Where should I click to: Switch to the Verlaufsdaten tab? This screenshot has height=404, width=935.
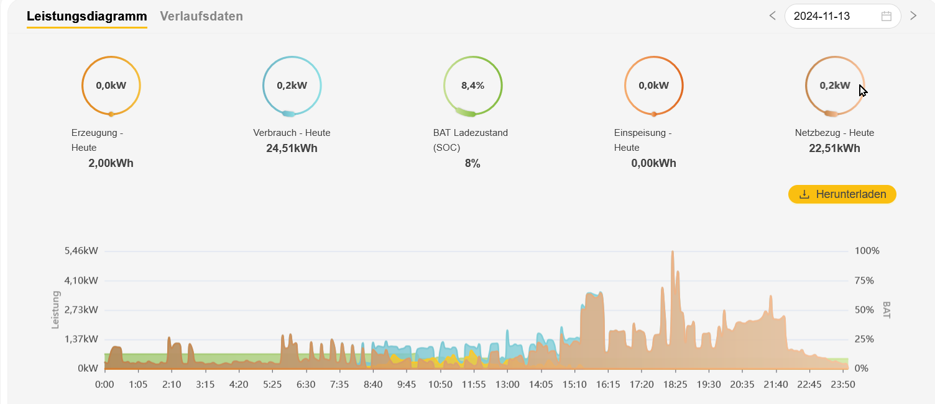pos(201,16)
